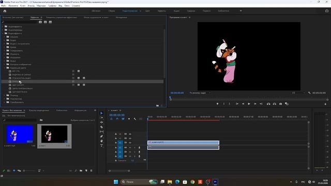The height and width of the screenshot is (186, 331).
Task: Open Клип menu
Action: (23, 6)
